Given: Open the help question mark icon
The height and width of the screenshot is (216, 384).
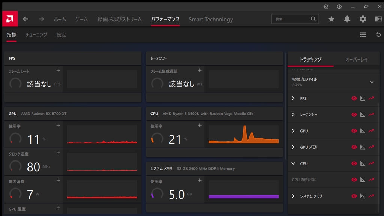Looking at the screenshot, I should click(x=339, y=7).
